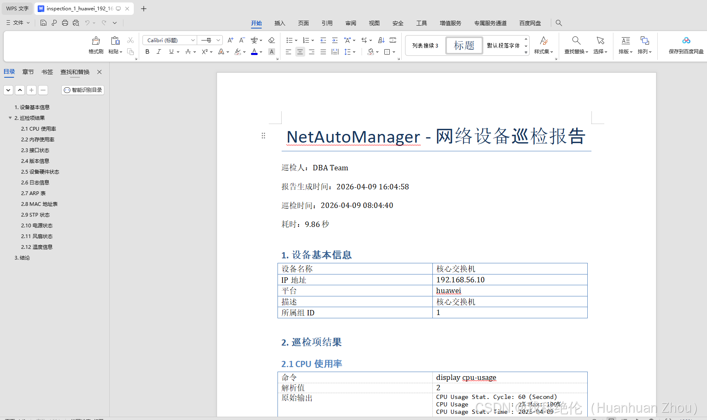Switch to the 视图 ribbon tab

coord(374,23)
